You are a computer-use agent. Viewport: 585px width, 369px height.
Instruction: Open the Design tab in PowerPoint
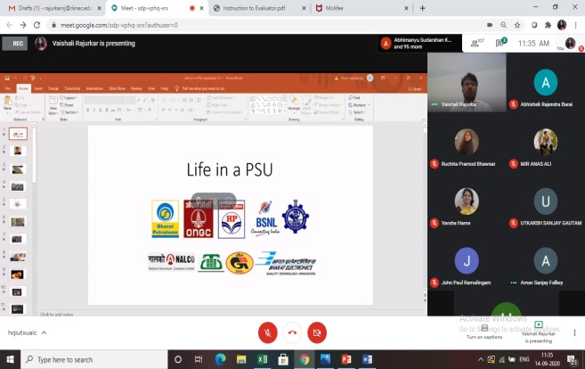53,88
